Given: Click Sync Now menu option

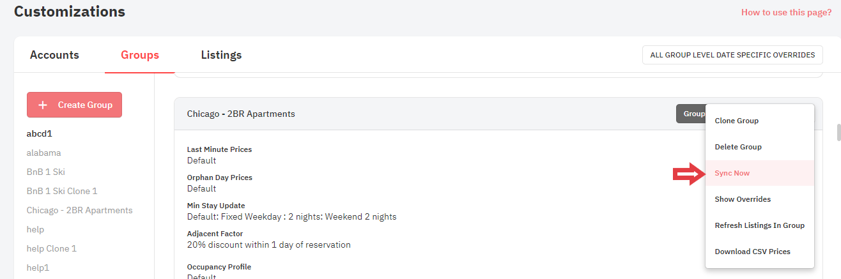Looking at the screenshot, I should coord(732,173).
